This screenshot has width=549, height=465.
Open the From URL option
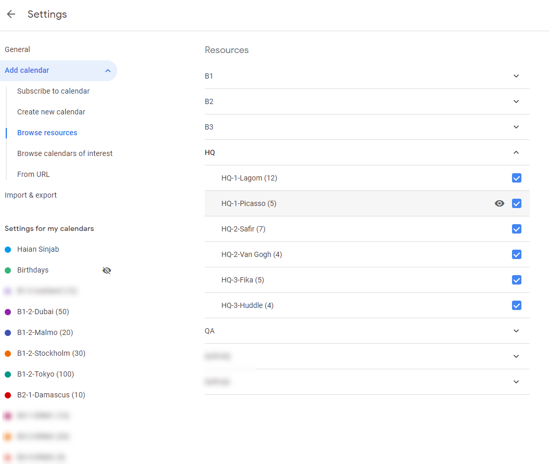coord(33,174)
